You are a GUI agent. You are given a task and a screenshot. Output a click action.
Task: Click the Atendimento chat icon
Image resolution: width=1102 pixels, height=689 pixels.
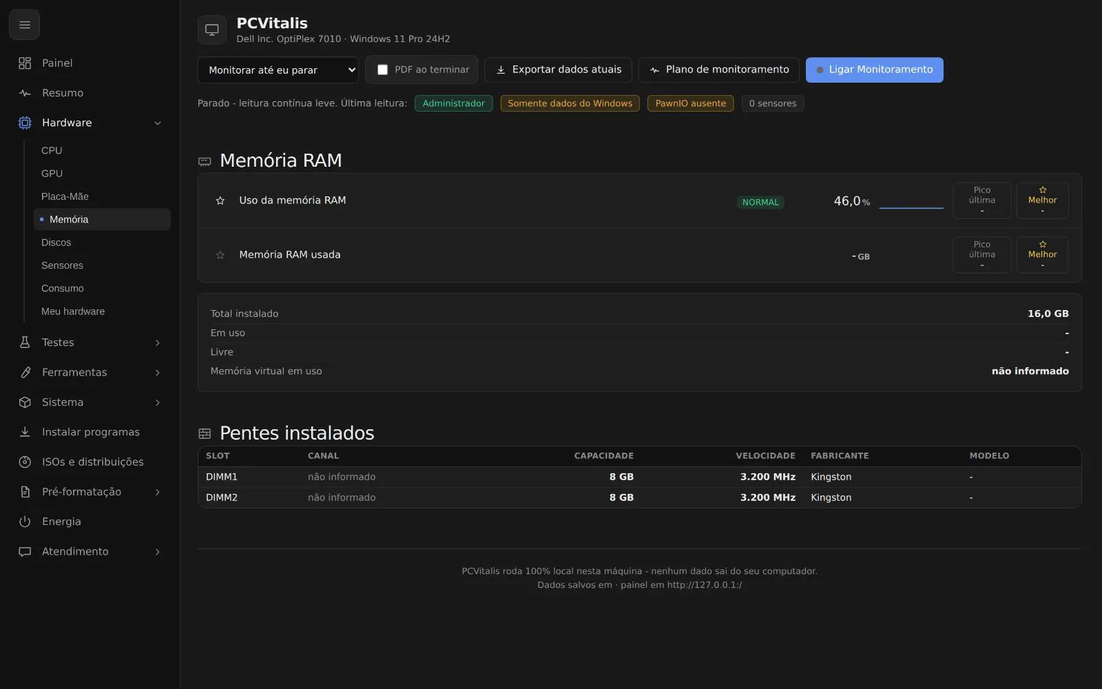point(25,551)
